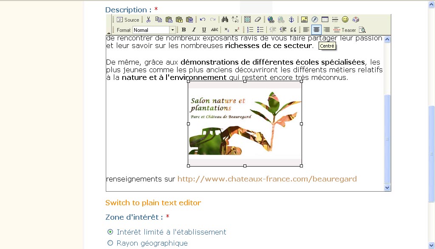Increase indent with the indent icon

[283, 30]
